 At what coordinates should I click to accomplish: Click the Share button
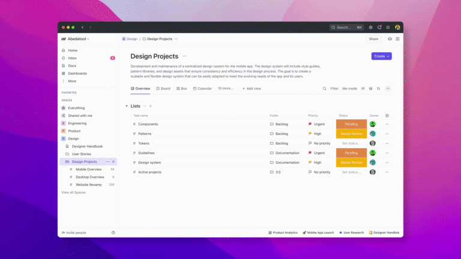click(x=373, y=39)
